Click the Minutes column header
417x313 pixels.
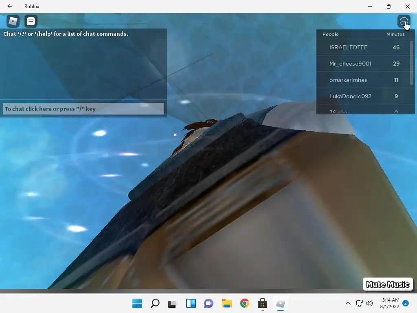click(x=395, y=34)
